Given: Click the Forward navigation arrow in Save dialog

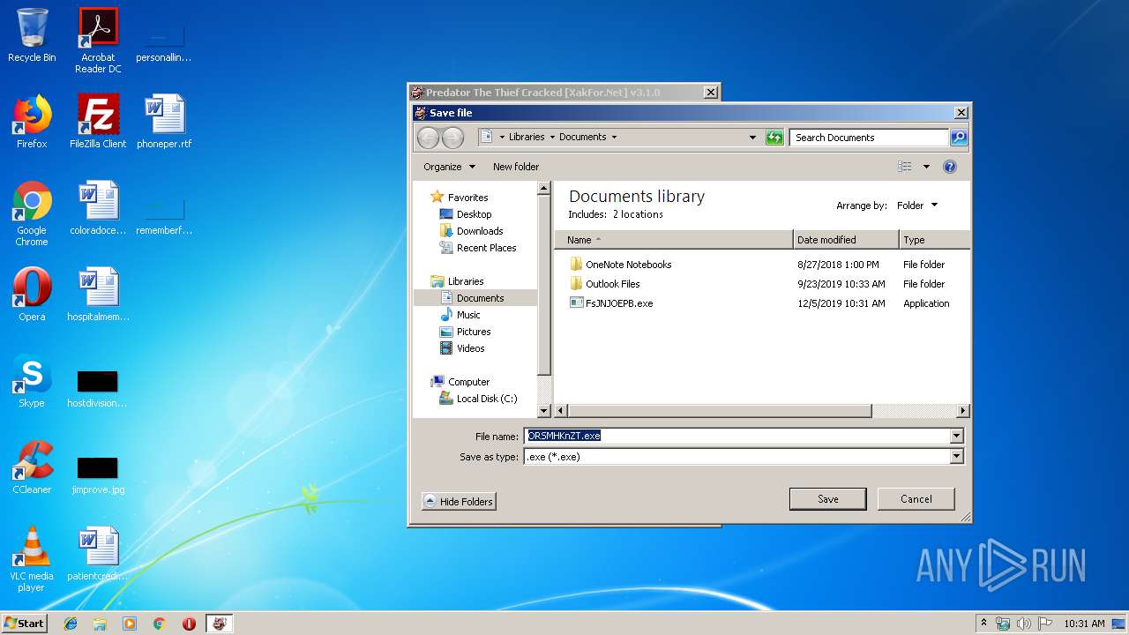Looking at the screenshot, I should [452, 138].
